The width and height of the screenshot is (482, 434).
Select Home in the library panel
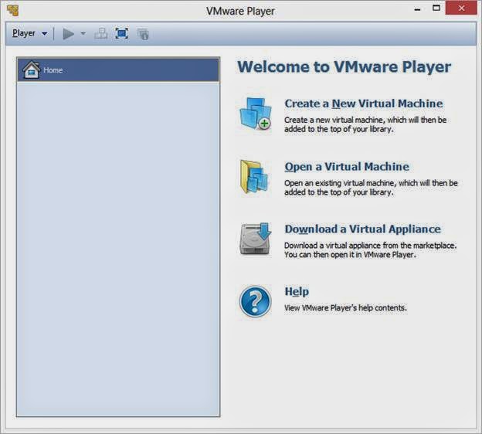[x=118, y=70]
